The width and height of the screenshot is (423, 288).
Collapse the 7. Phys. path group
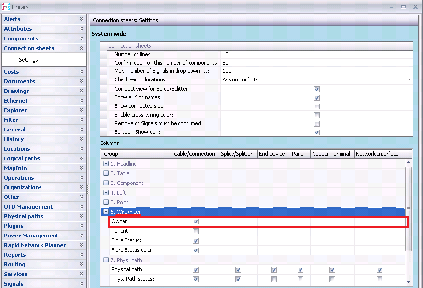(106, 260)
